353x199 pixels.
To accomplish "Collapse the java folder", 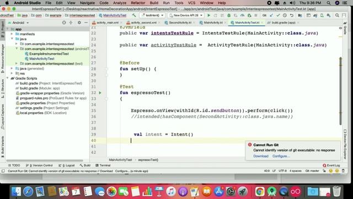I will [x=12, y=39].
